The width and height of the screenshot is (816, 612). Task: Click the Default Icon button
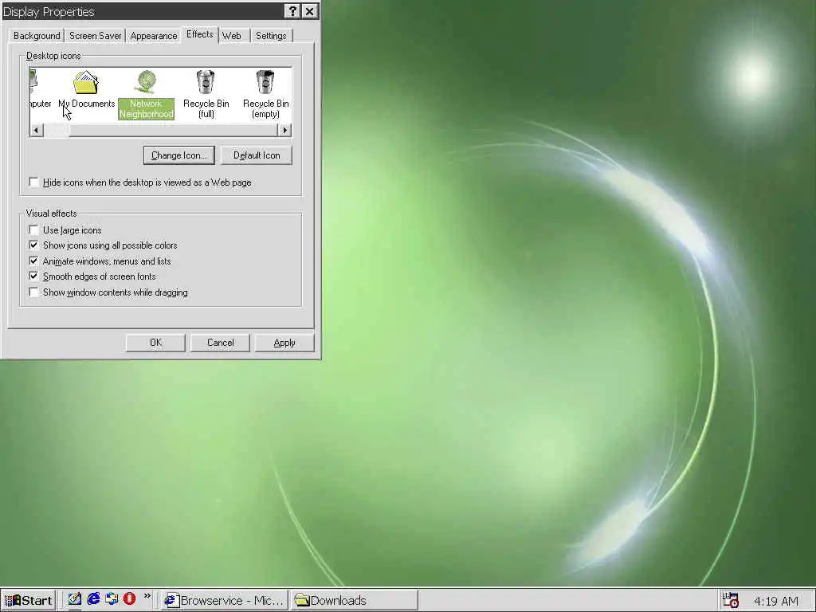257,155
